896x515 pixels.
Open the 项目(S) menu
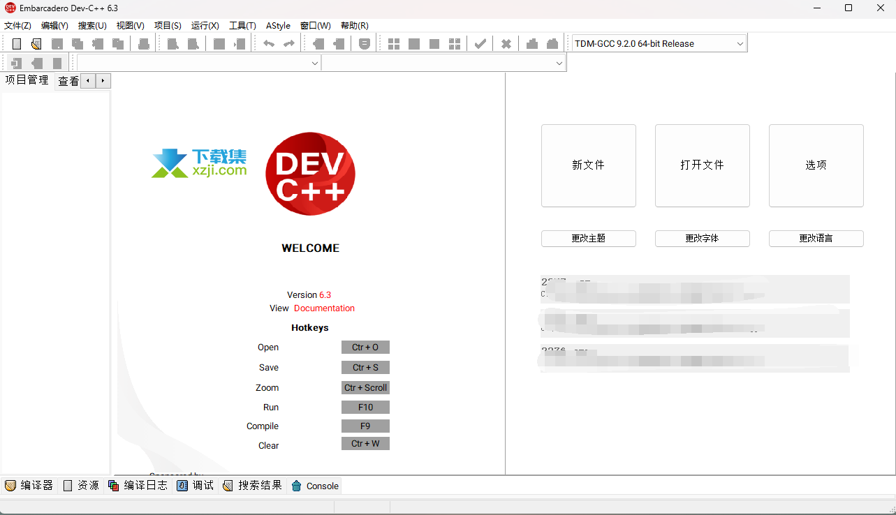pyautogui.click(x=168, y=26)
